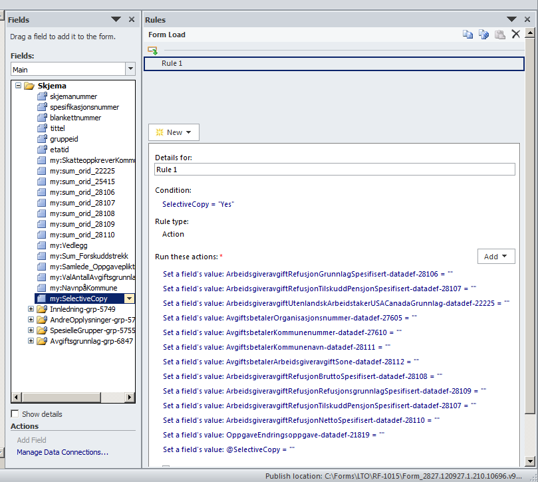The width and height of the screenshot is (538, 482).
Task: Click the Avgiftsgrunnlag-grp-6847 folder icon
Action: point(42,340)
